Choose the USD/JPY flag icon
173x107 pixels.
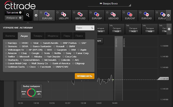[x=63, y=14]
